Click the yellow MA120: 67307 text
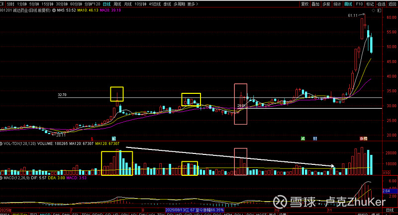 point(107,143)
